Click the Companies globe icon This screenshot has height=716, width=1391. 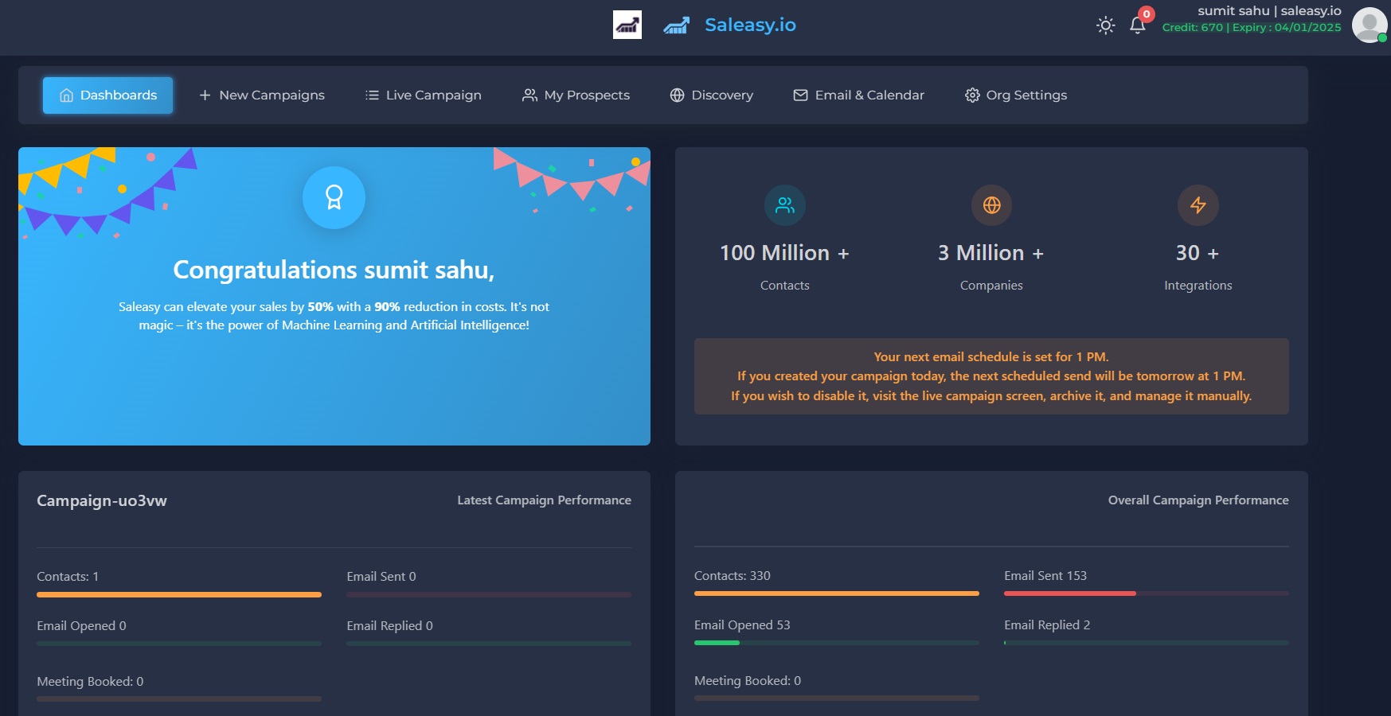991,205
